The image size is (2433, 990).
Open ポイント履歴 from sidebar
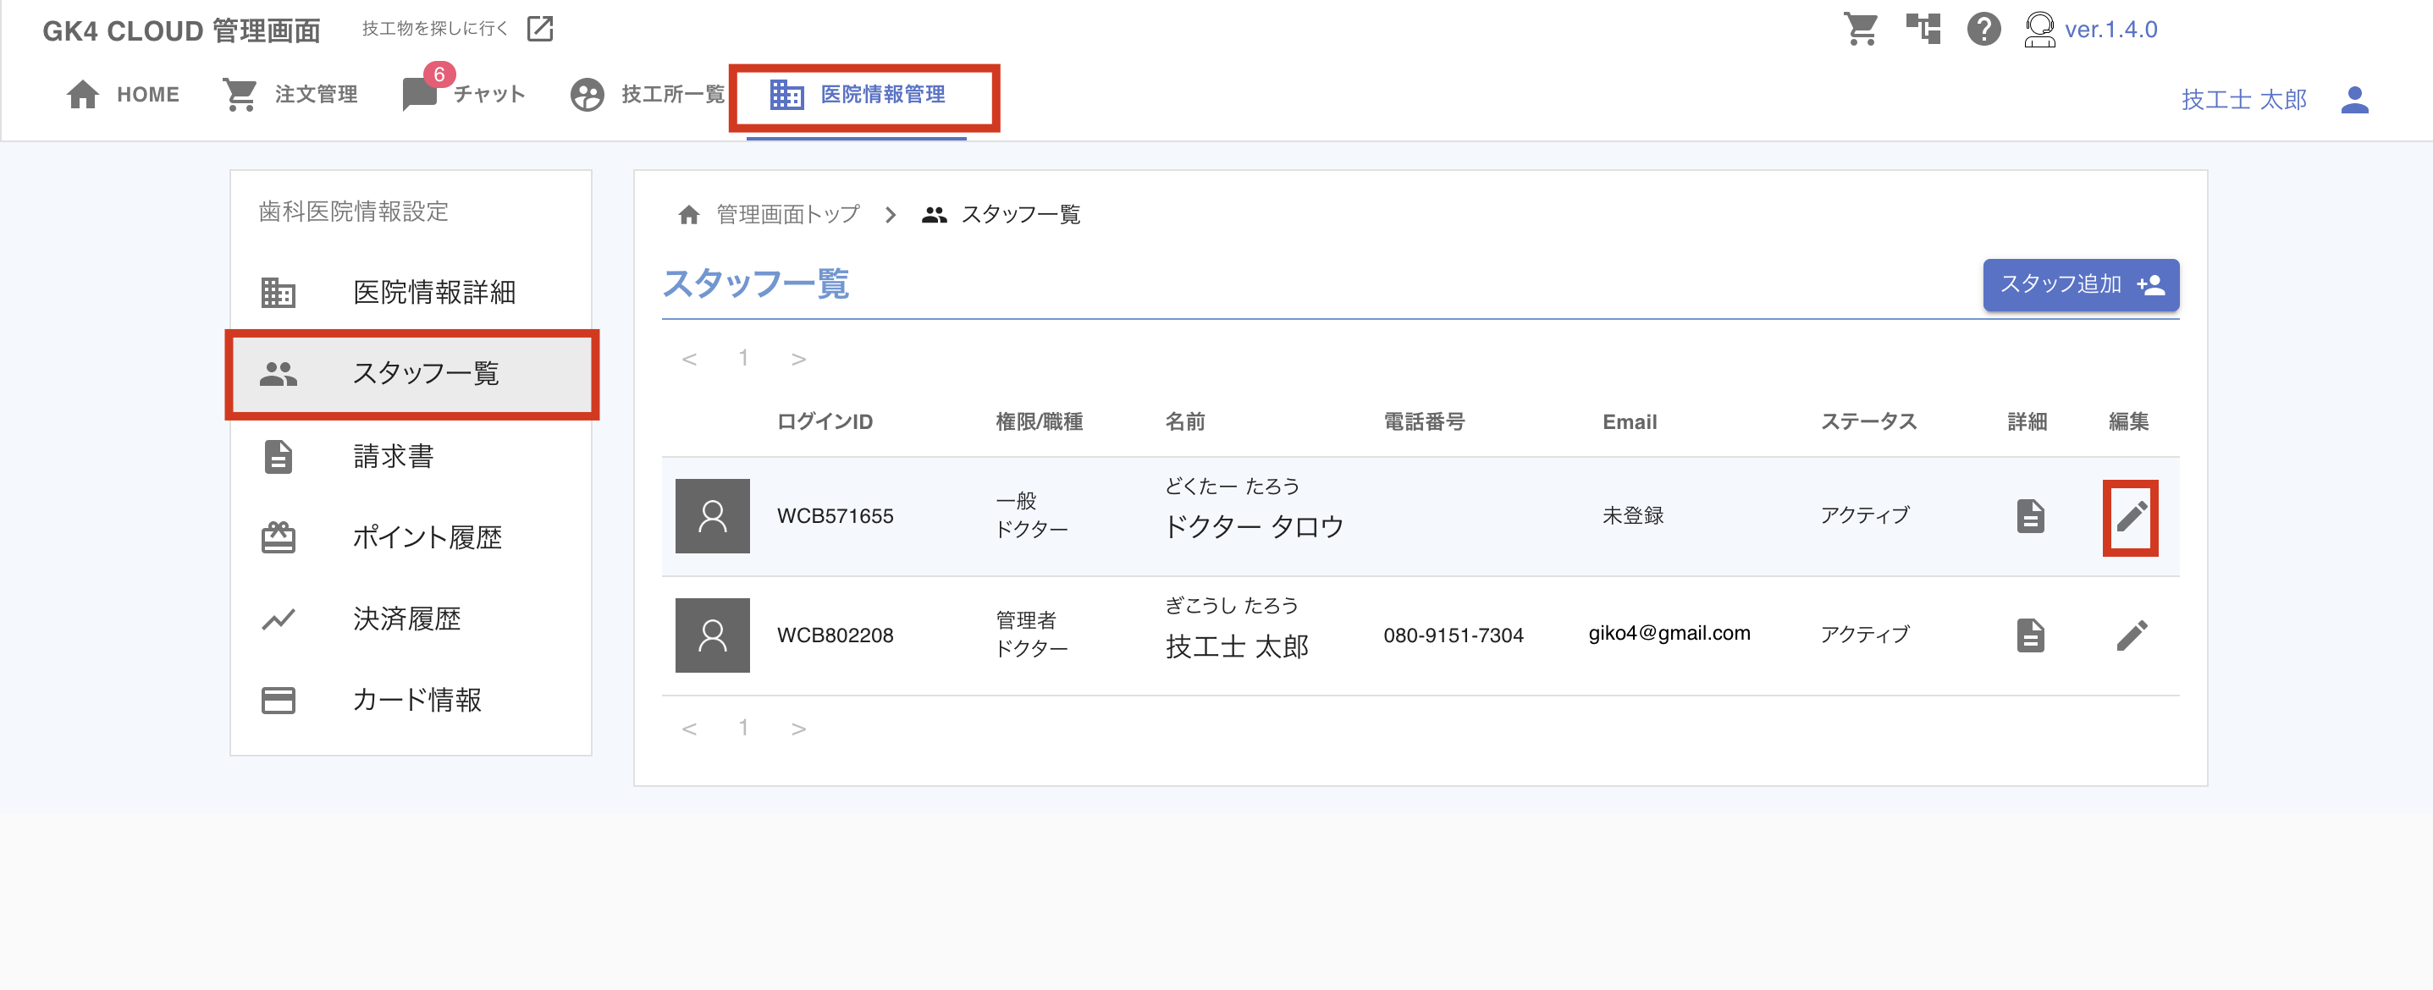click(426, 538)
